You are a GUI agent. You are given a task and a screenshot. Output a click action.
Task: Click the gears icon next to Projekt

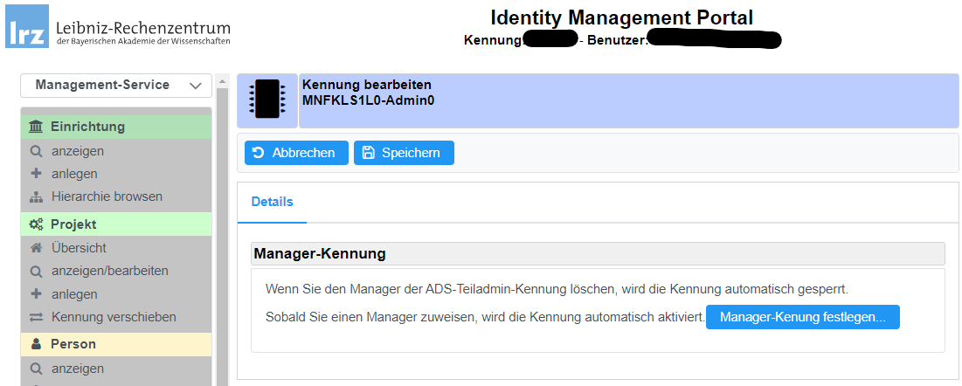coord(36,224)
